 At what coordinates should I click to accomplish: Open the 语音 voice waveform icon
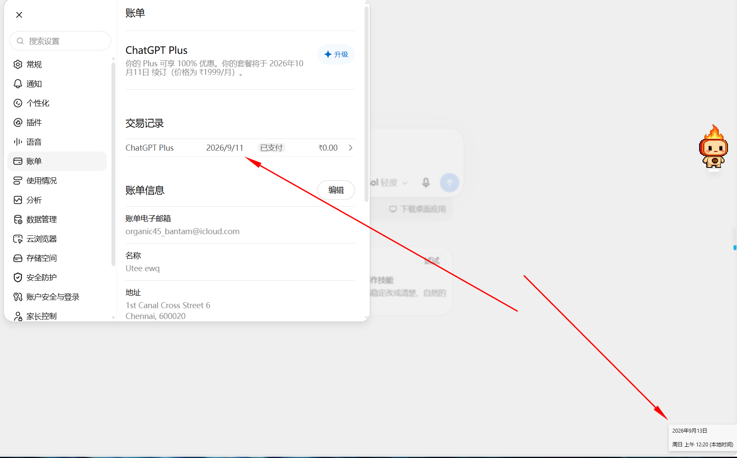pos(18,142)
